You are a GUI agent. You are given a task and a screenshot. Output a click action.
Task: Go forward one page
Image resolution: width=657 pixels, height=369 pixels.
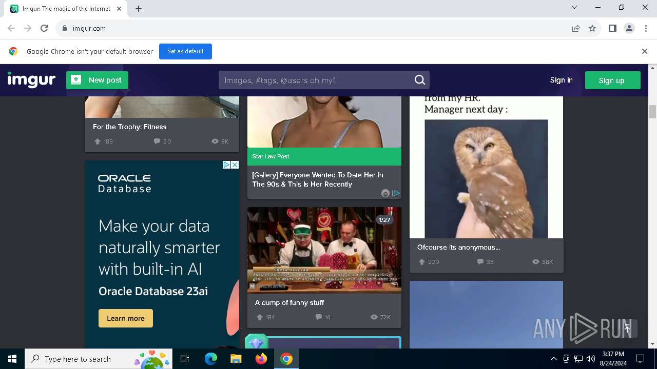click(x=28, y=28)
